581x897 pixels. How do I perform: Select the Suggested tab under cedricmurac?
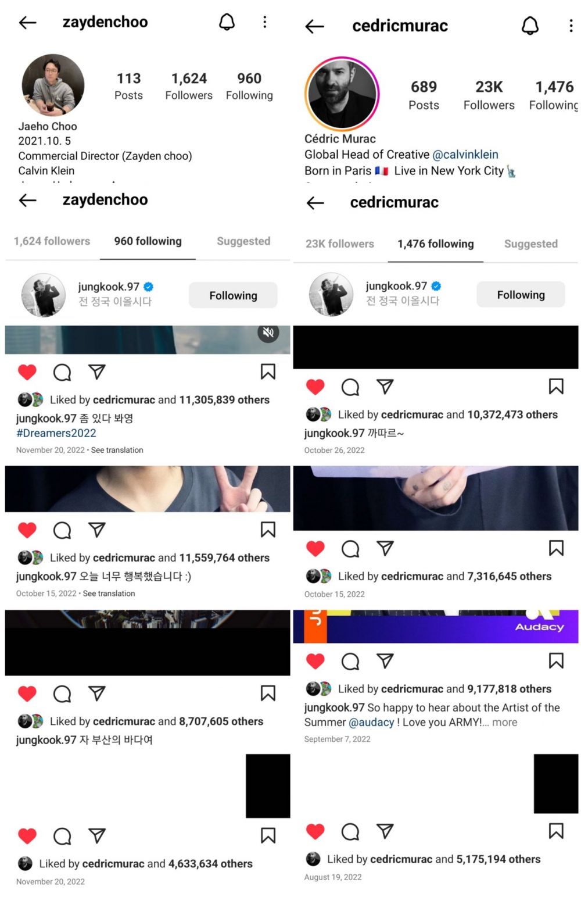coord(531,244)
